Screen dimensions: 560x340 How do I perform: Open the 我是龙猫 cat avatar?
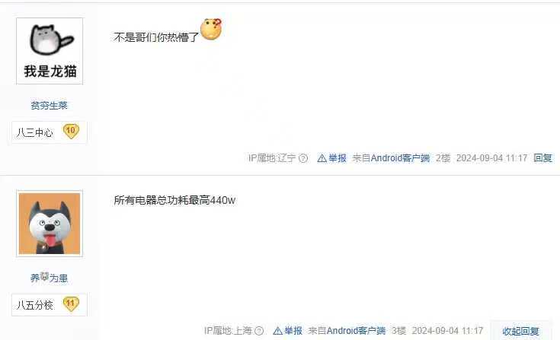[50, 51]
